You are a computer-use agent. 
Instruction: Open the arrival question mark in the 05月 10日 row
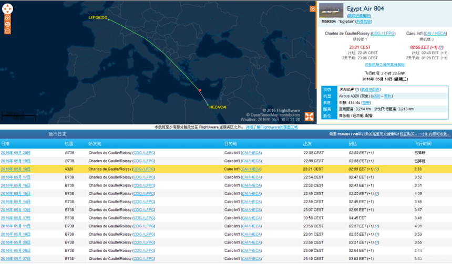click(x=377, y=235)
